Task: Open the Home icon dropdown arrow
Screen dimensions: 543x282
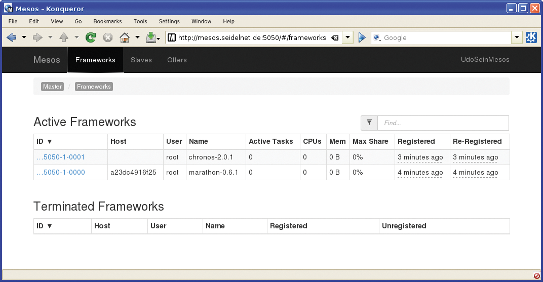Action: click(137, 37)
